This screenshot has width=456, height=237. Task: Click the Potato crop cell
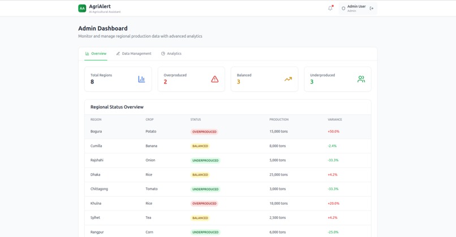[150, 131]
